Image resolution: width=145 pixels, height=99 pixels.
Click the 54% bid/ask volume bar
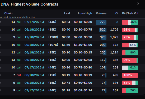[130, 45]
